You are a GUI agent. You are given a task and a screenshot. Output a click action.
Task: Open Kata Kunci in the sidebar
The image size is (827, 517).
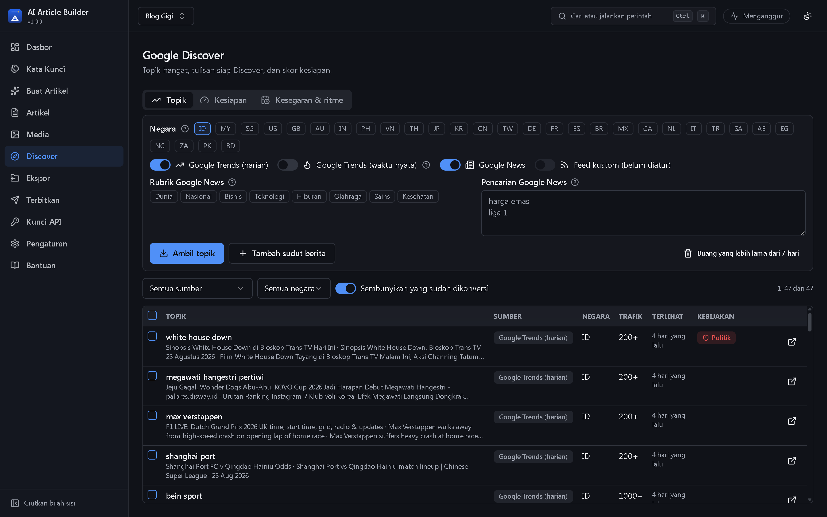(64, 69)
